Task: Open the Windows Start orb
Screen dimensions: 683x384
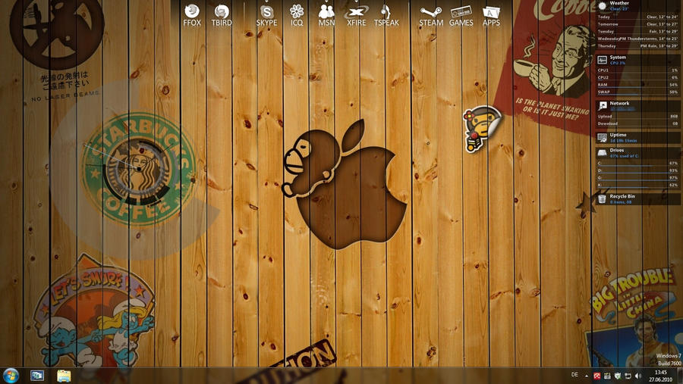Action: [11, 376]
